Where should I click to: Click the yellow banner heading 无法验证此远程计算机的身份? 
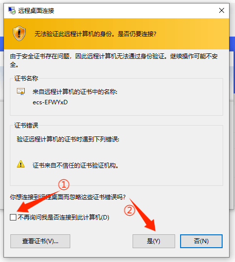tap(73, 34)
